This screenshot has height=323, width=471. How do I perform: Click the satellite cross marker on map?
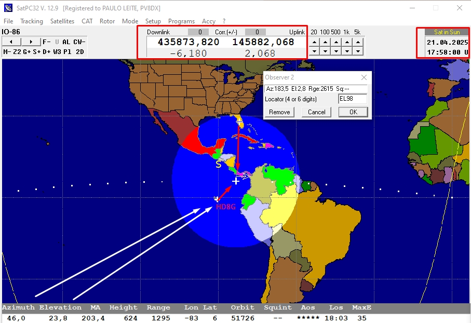coord(236,181)
